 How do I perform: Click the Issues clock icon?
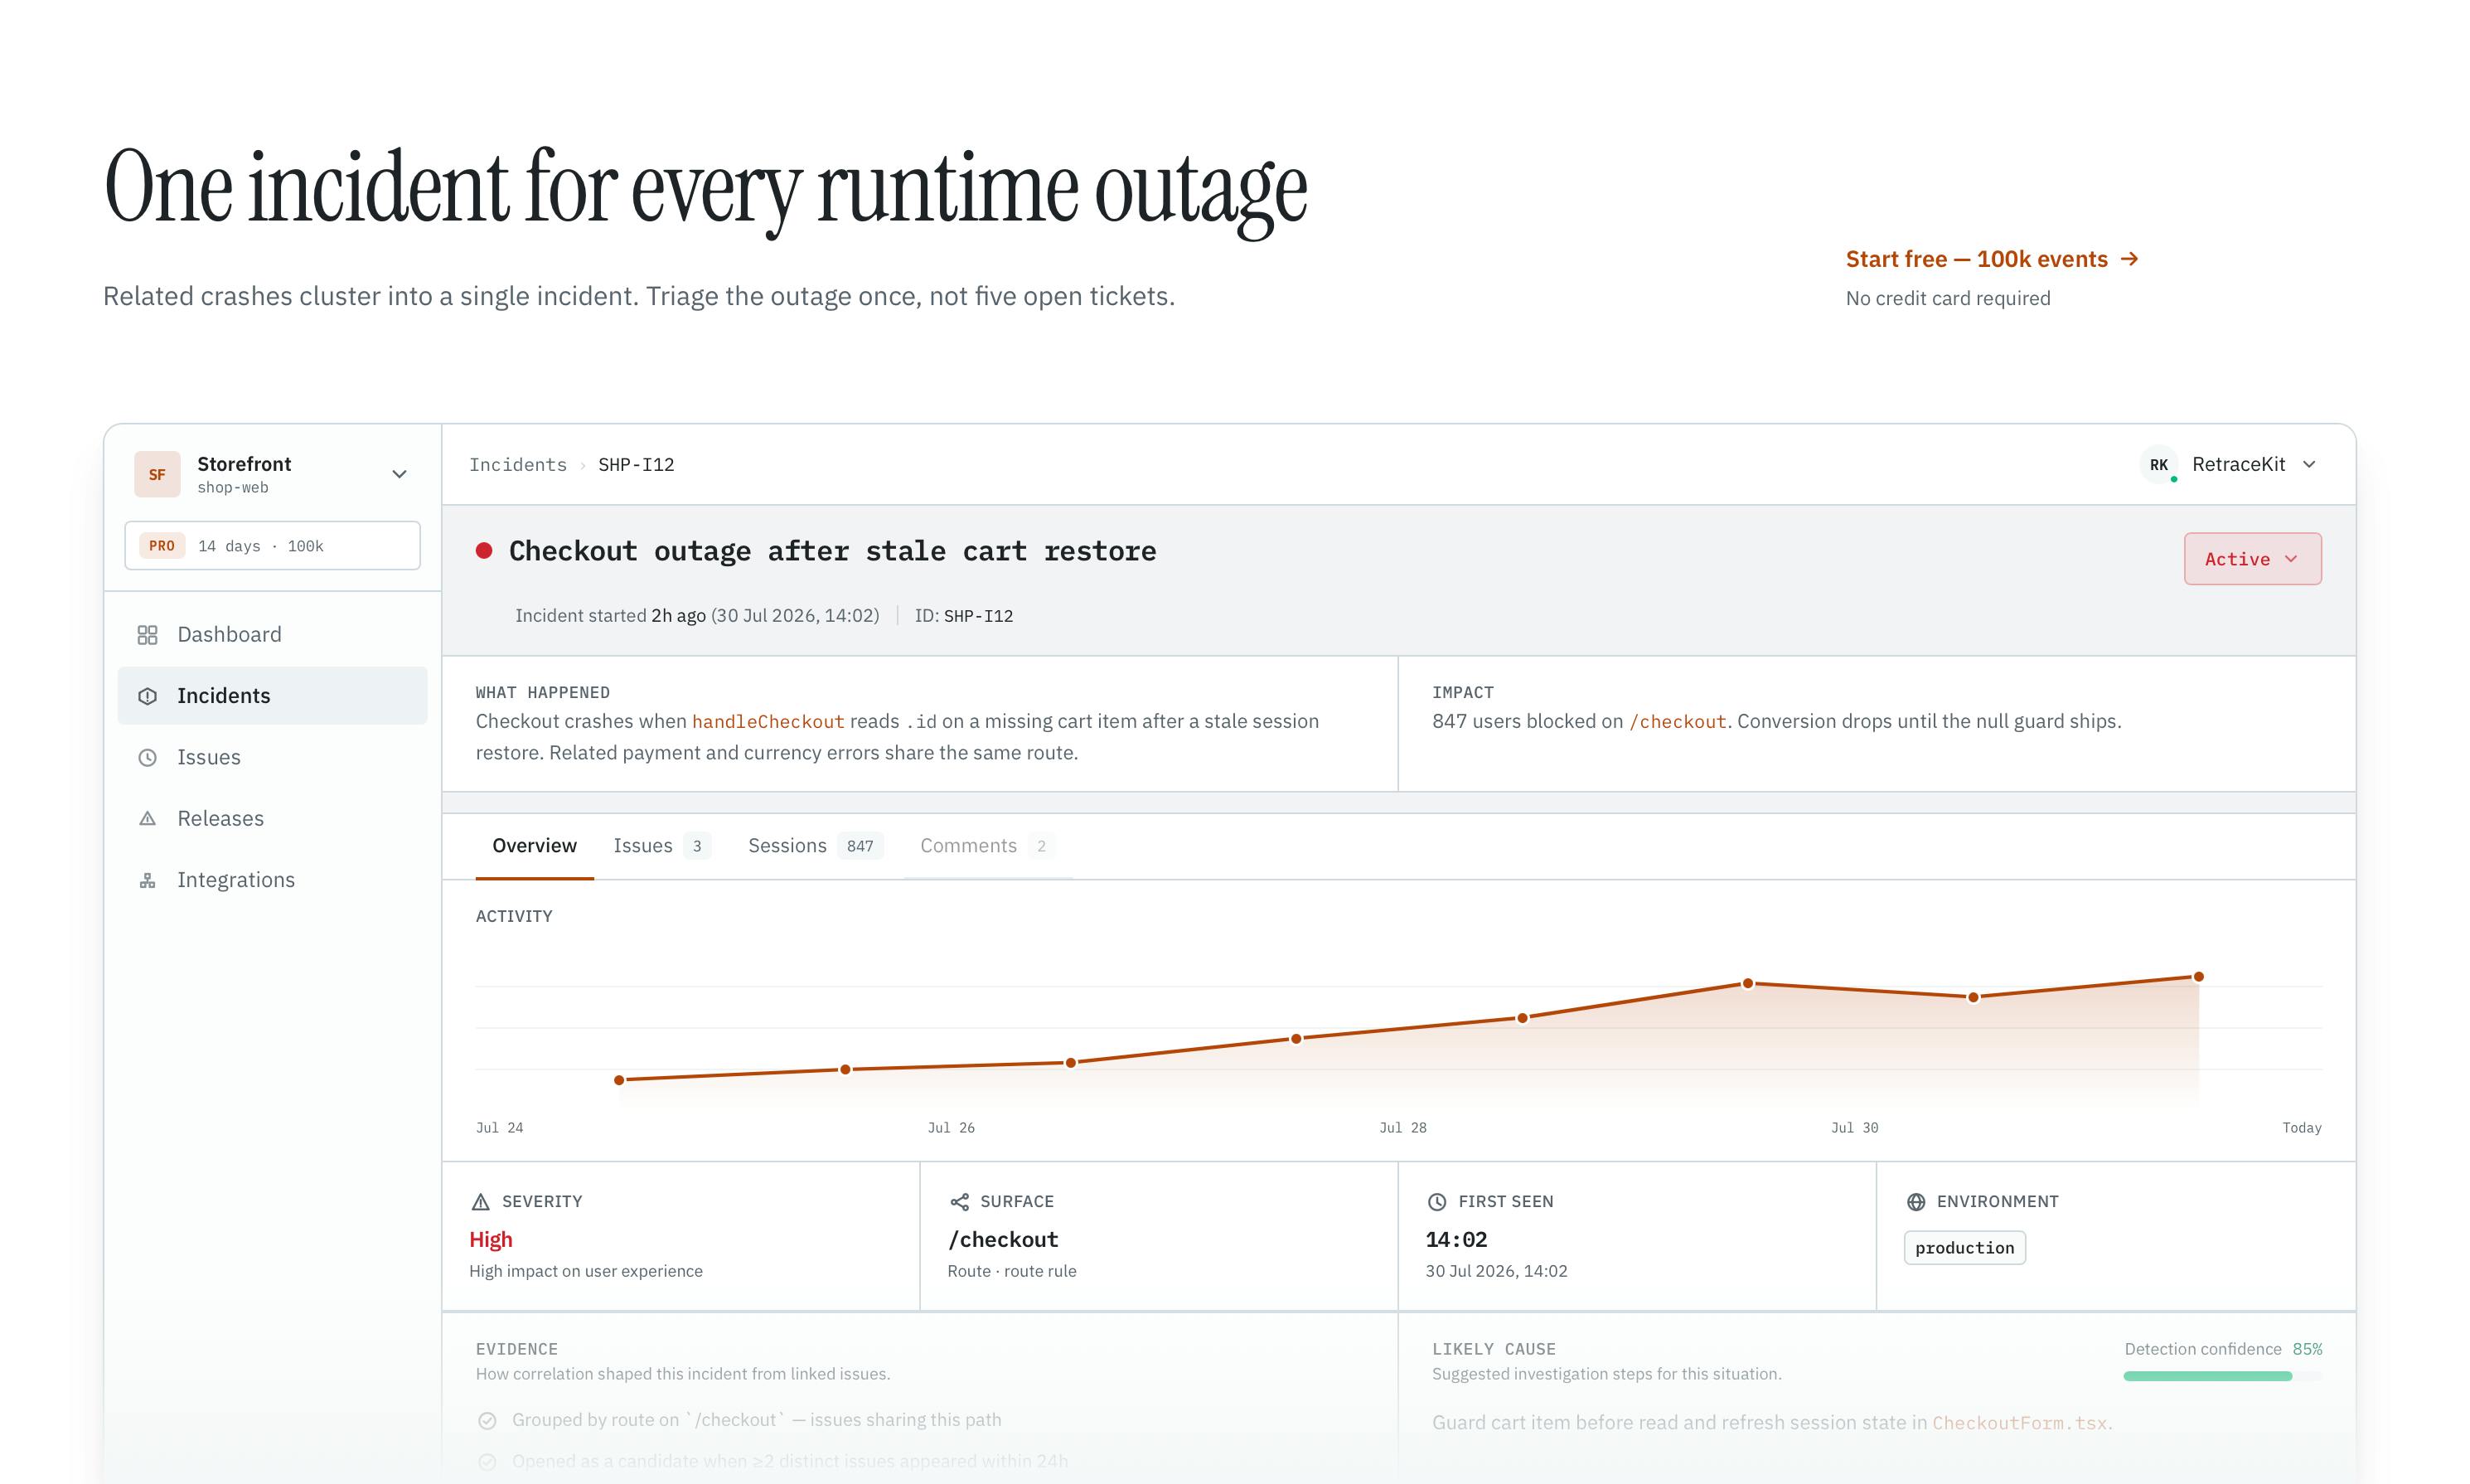[x=147, y=757]
